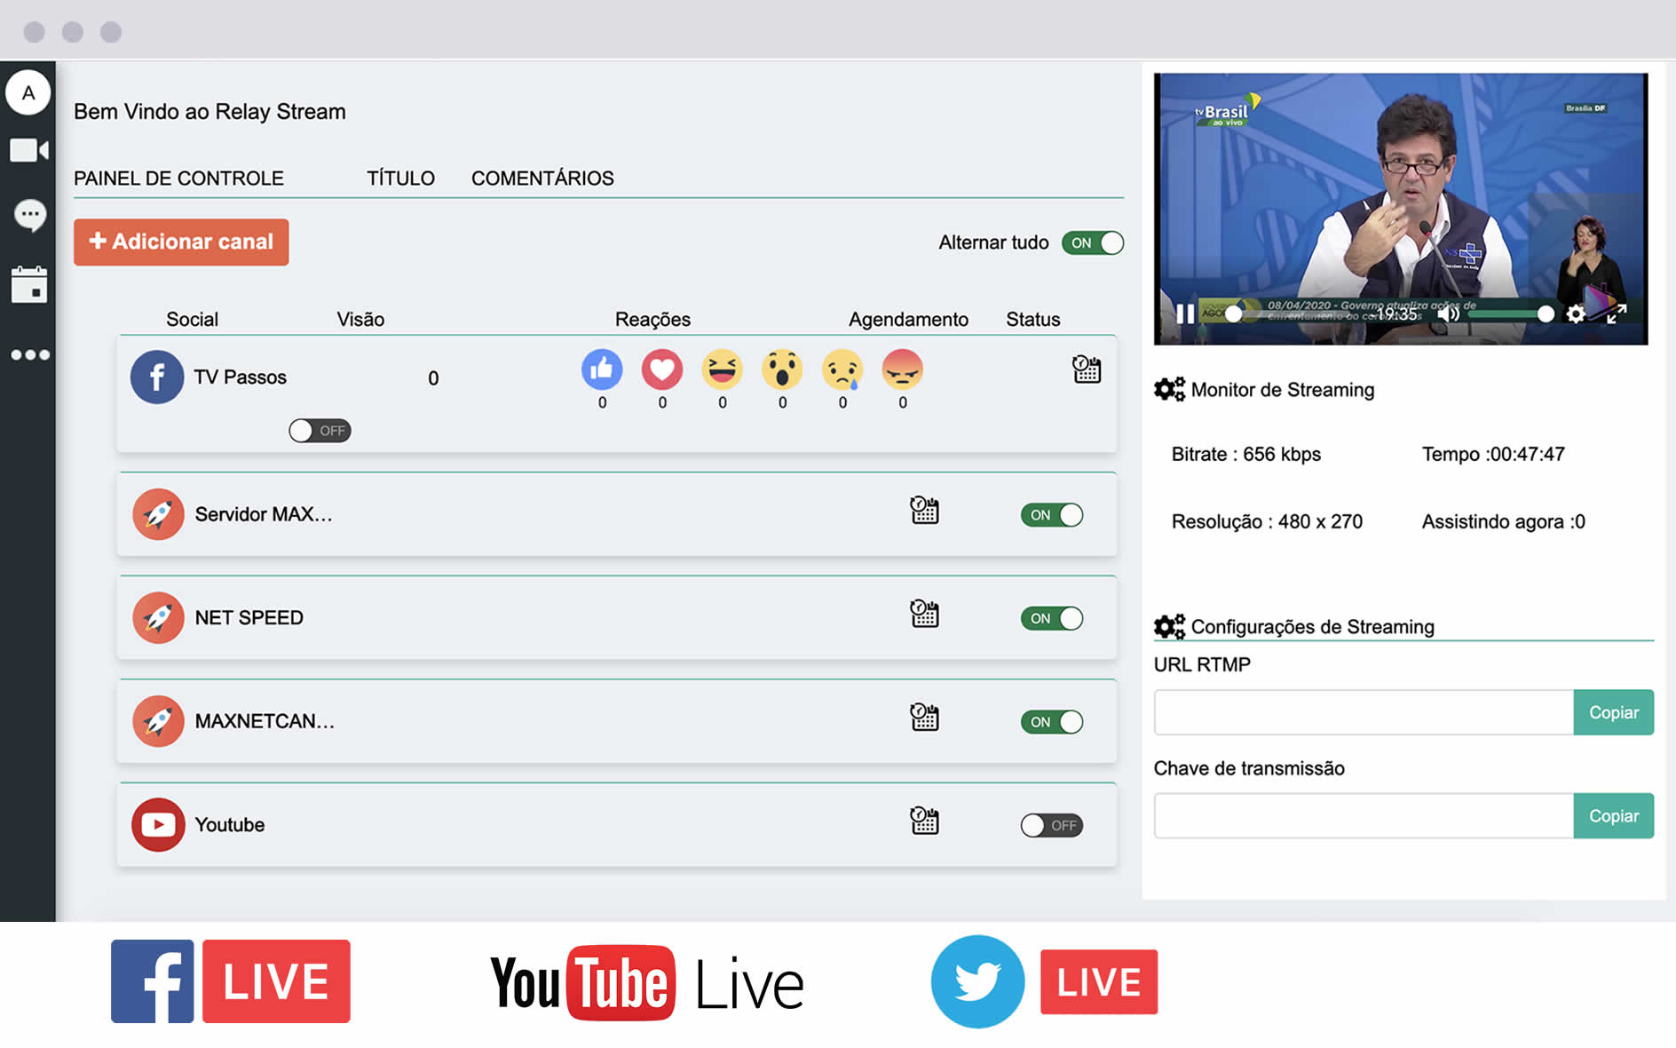The image size is (1676, 1048).
Task: Click the Sad crying reaction icon
Action: point(842,369)
